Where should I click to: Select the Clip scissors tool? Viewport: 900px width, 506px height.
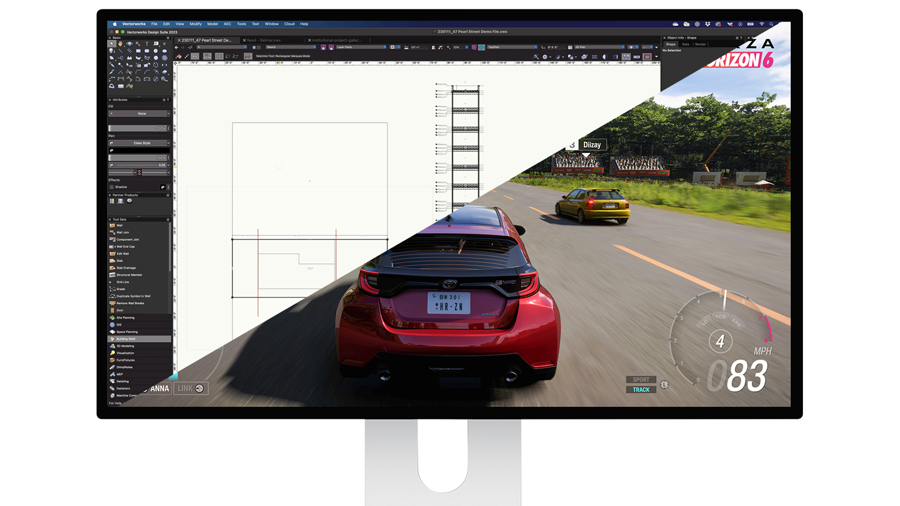pyautogui.click(x=129, y=72)
